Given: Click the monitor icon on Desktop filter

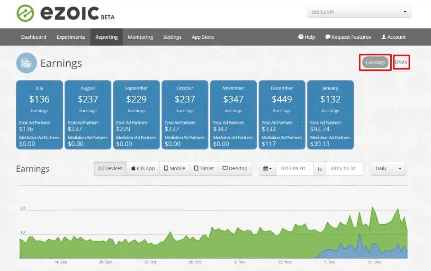Looking at the screenshot, I should click(225, 168).
